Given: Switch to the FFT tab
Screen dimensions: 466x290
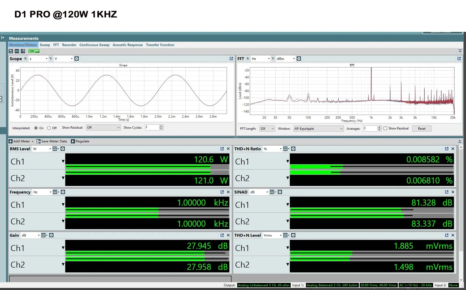Looking at the screenshot, I should coord(56,45).
